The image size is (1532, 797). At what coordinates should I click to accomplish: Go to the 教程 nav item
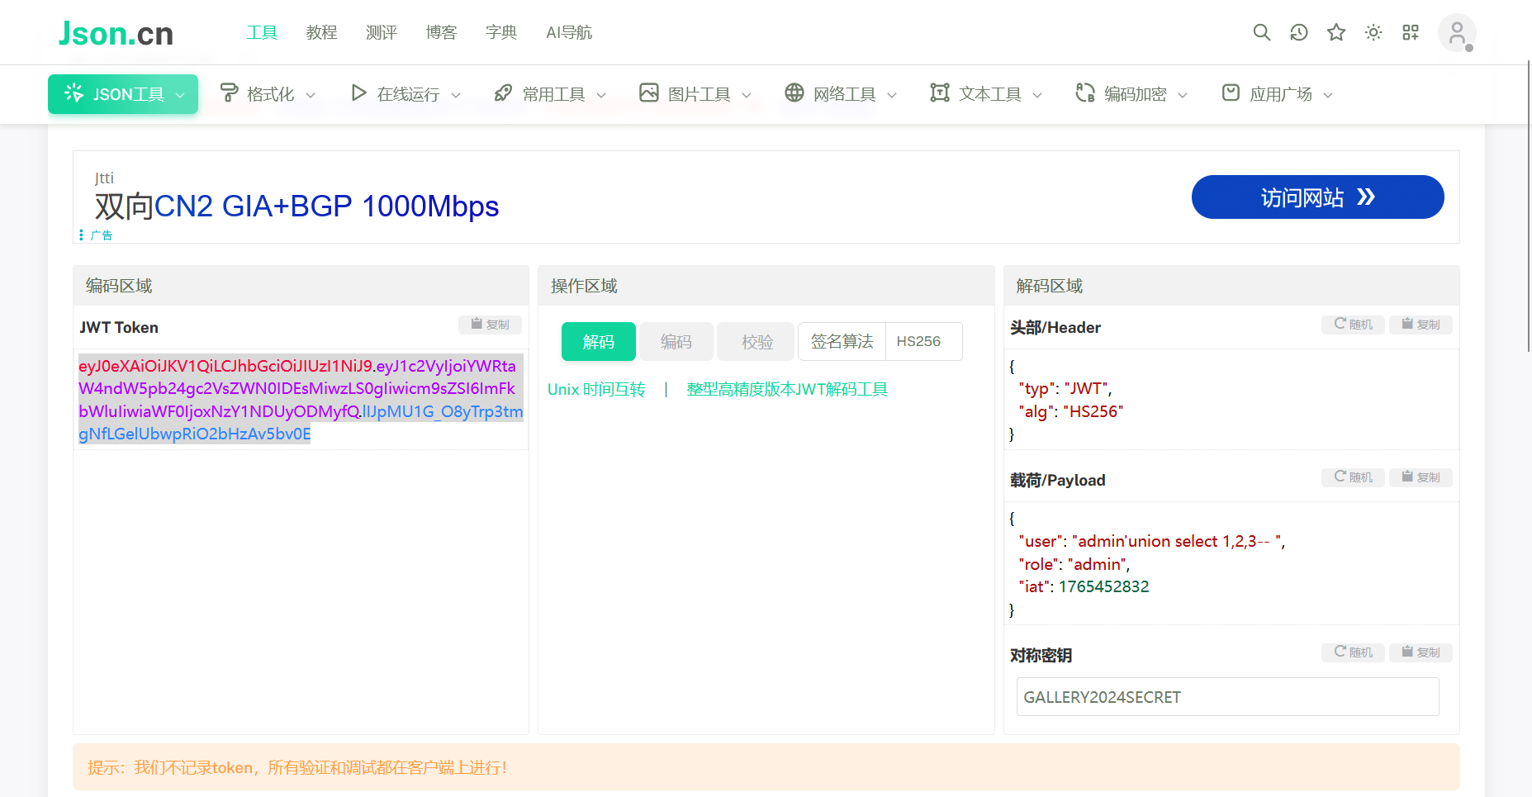click(321, 32)
